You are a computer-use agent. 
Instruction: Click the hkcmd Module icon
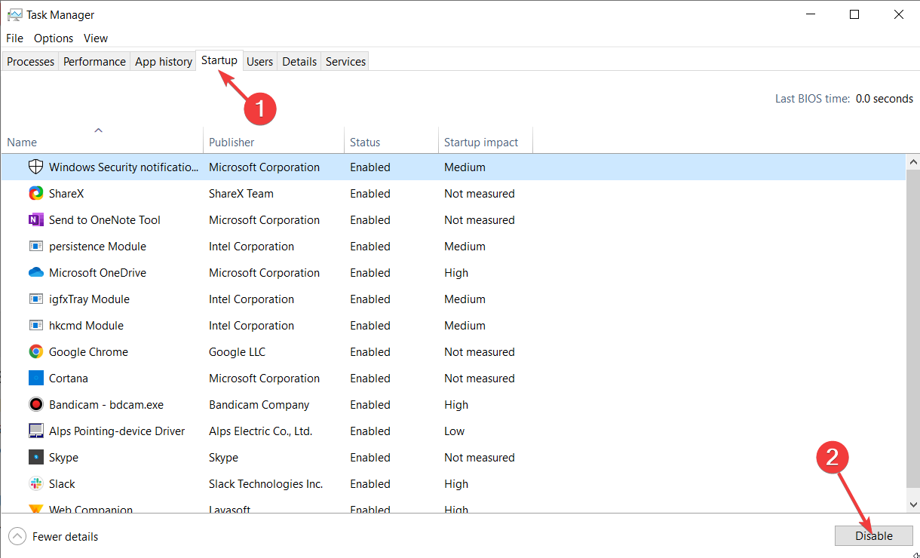35,325
